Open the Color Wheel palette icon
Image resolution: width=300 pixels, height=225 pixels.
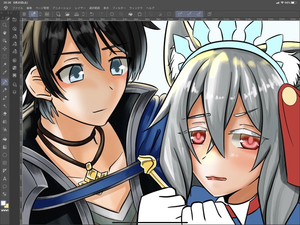pyautogui.click(x=15, y=60)
